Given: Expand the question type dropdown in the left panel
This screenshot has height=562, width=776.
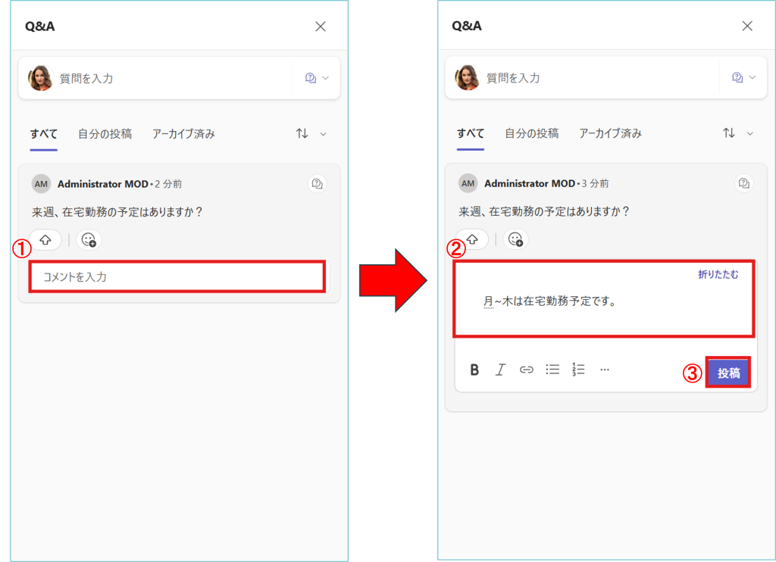Looking at the screenshot, I should (x=317, y=78).
